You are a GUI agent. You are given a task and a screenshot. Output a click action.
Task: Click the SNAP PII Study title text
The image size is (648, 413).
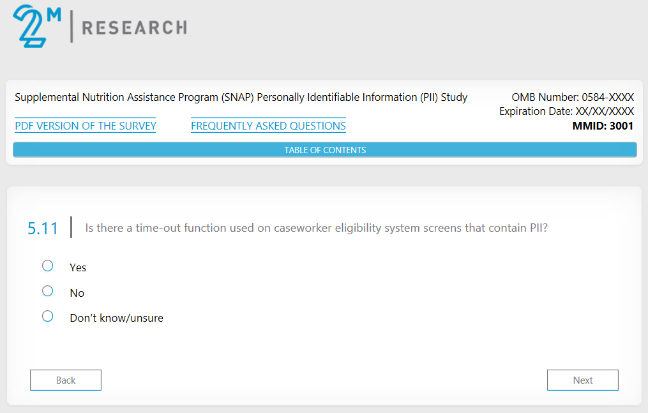(241, 98)
